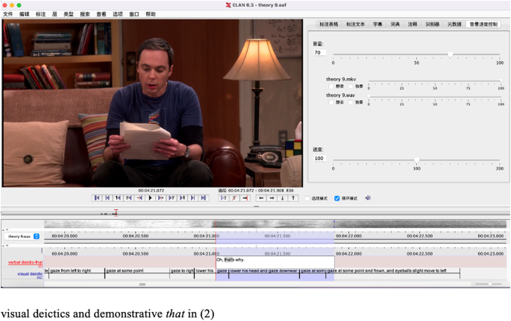This screenshot has height=321, width=511.
Task: Play the current selection (▶S)
Action: (224, 197)
